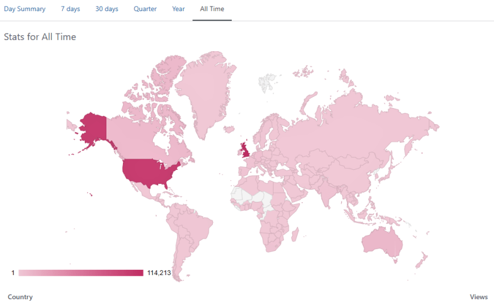This screenshot has width=494, height=305.
Task: Click New Zealand on the map
Action: 422,259
